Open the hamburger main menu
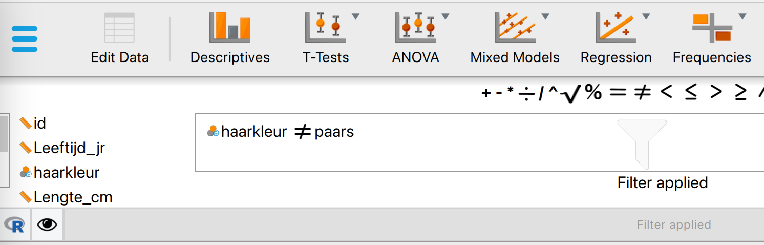764x245 pixels. 25,38
